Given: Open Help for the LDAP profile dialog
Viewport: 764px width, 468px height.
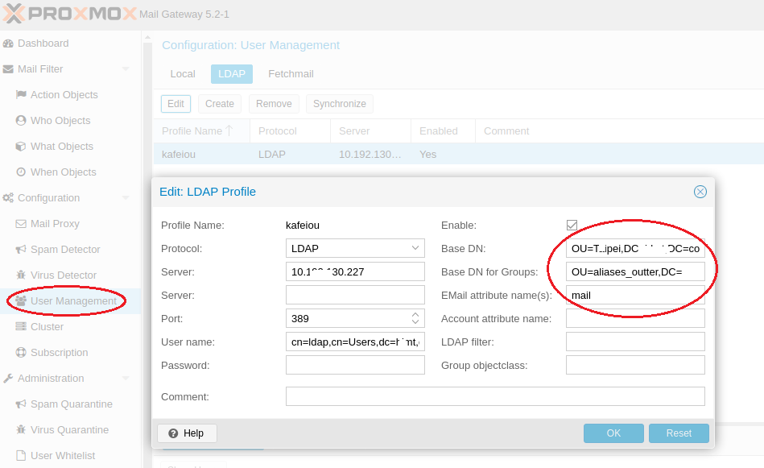Looking at the screenshot, I should point(187,433).
